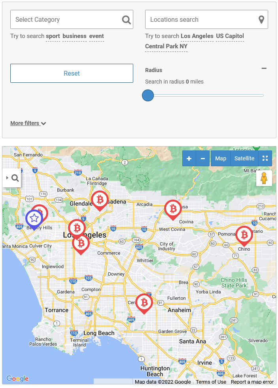Click the Burbank map label
This screenshot has height=388, width=278.
point(66,190)
